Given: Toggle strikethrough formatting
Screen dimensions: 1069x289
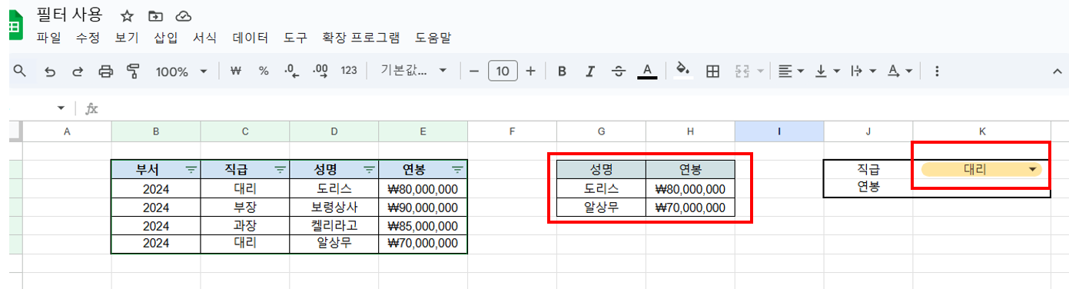Looking at the screenshot, I should [x=619, y=71].
